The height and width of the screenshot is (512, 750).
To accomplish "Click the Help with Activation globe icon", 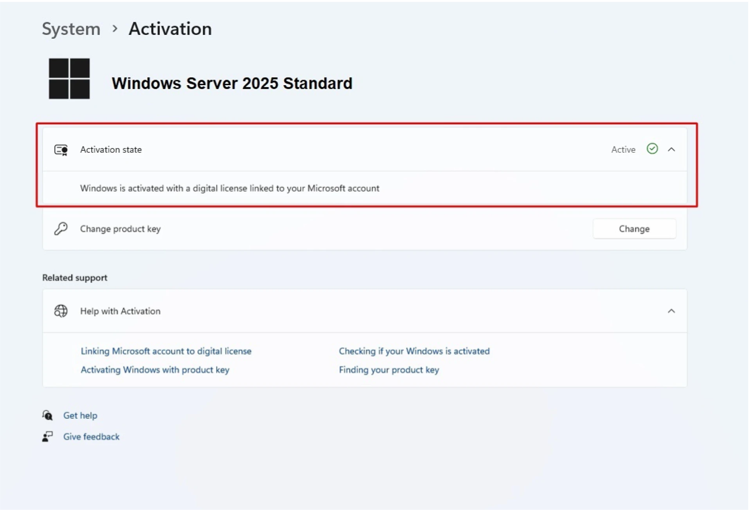I will coord(60,311).
